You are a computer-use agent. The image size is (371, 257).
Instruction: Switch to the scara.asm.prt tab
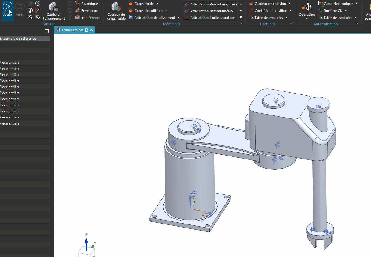pyautogui.click(x=72, y=30)
